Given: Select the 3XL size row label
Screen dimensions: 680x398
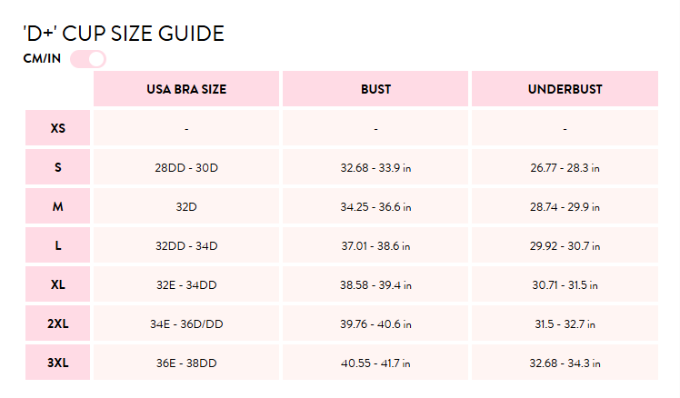Looking at the screenshot, I should [57, 362].
